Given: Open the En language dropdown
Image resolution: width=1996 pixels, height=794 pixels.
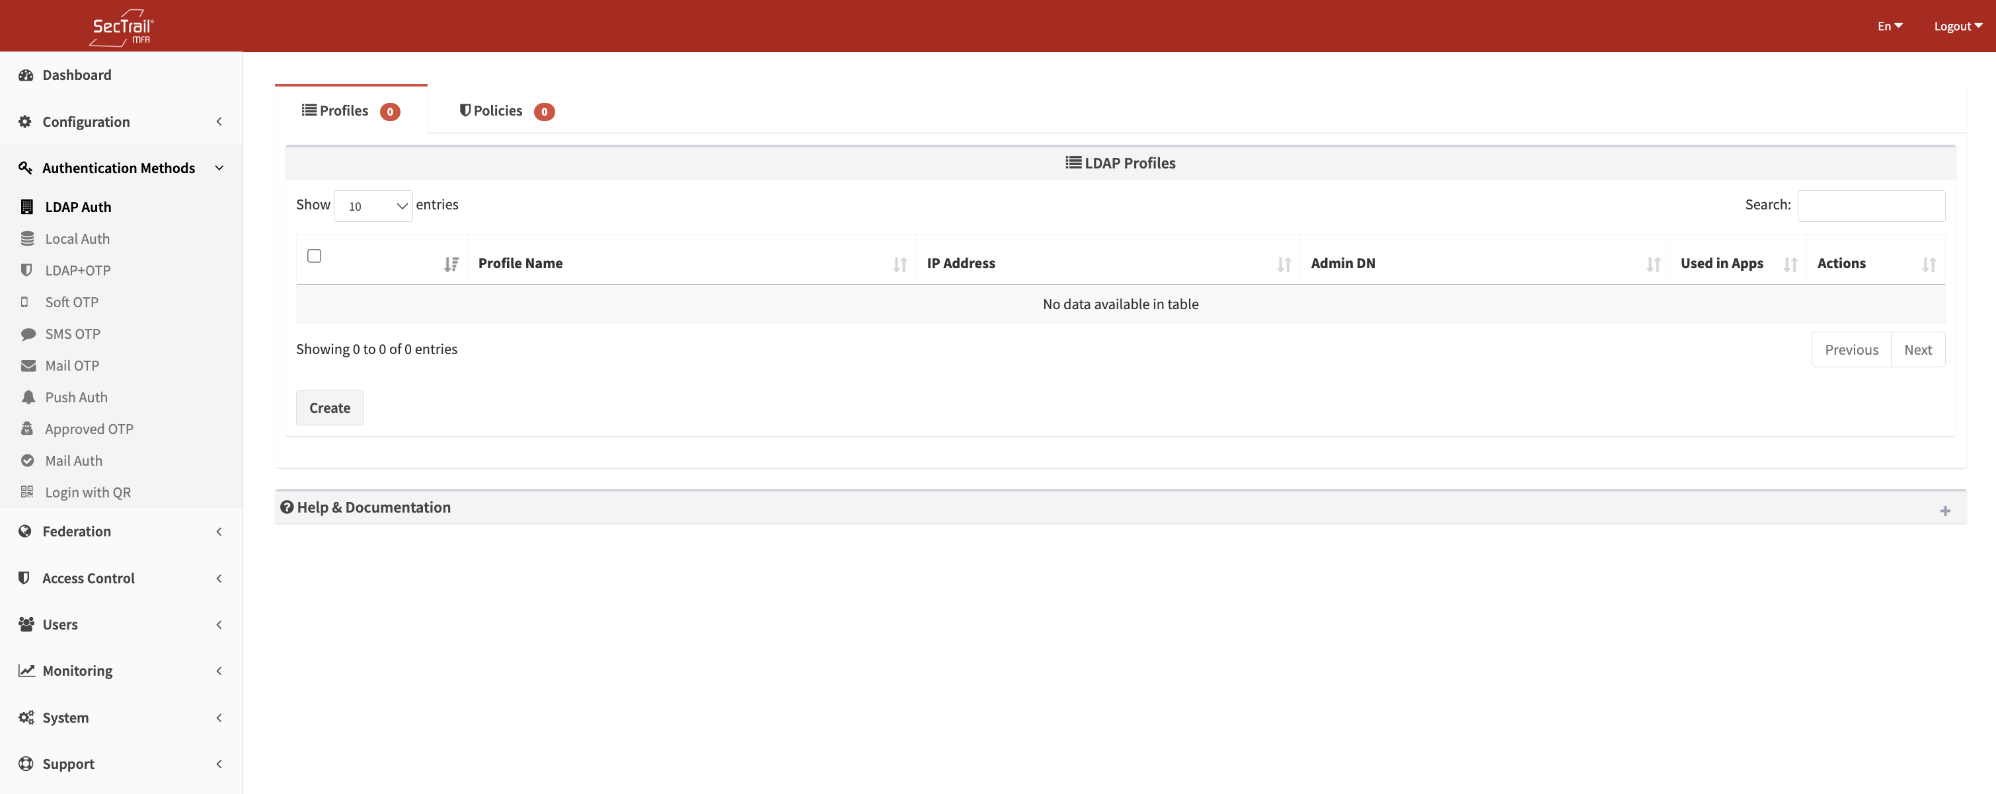Looking at the screenshot, I should (x=1889, y=26).
